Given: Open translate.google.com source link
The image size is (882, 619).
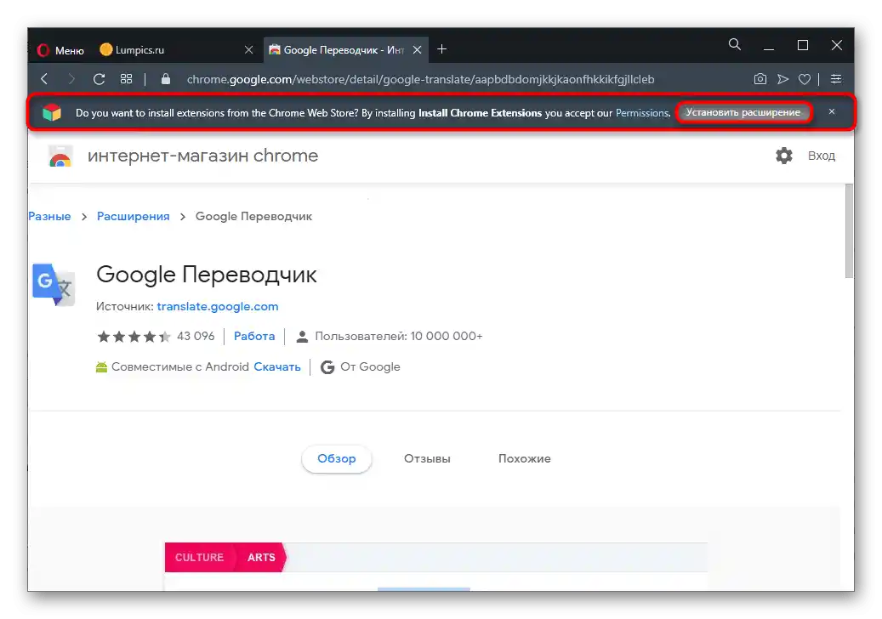Looking at the screenshot, I should [218, 306].
